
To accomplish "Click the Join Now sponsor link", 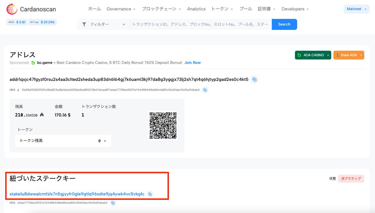I will tap(192, 63).
